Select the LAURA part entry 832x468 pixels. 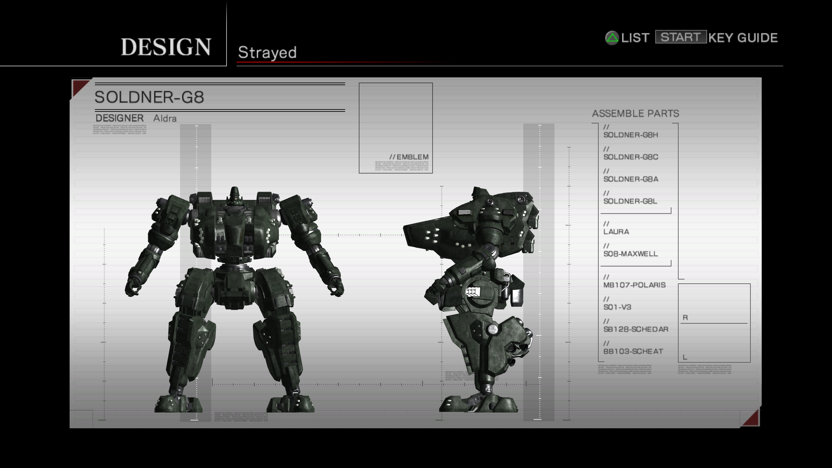[616, 232]
